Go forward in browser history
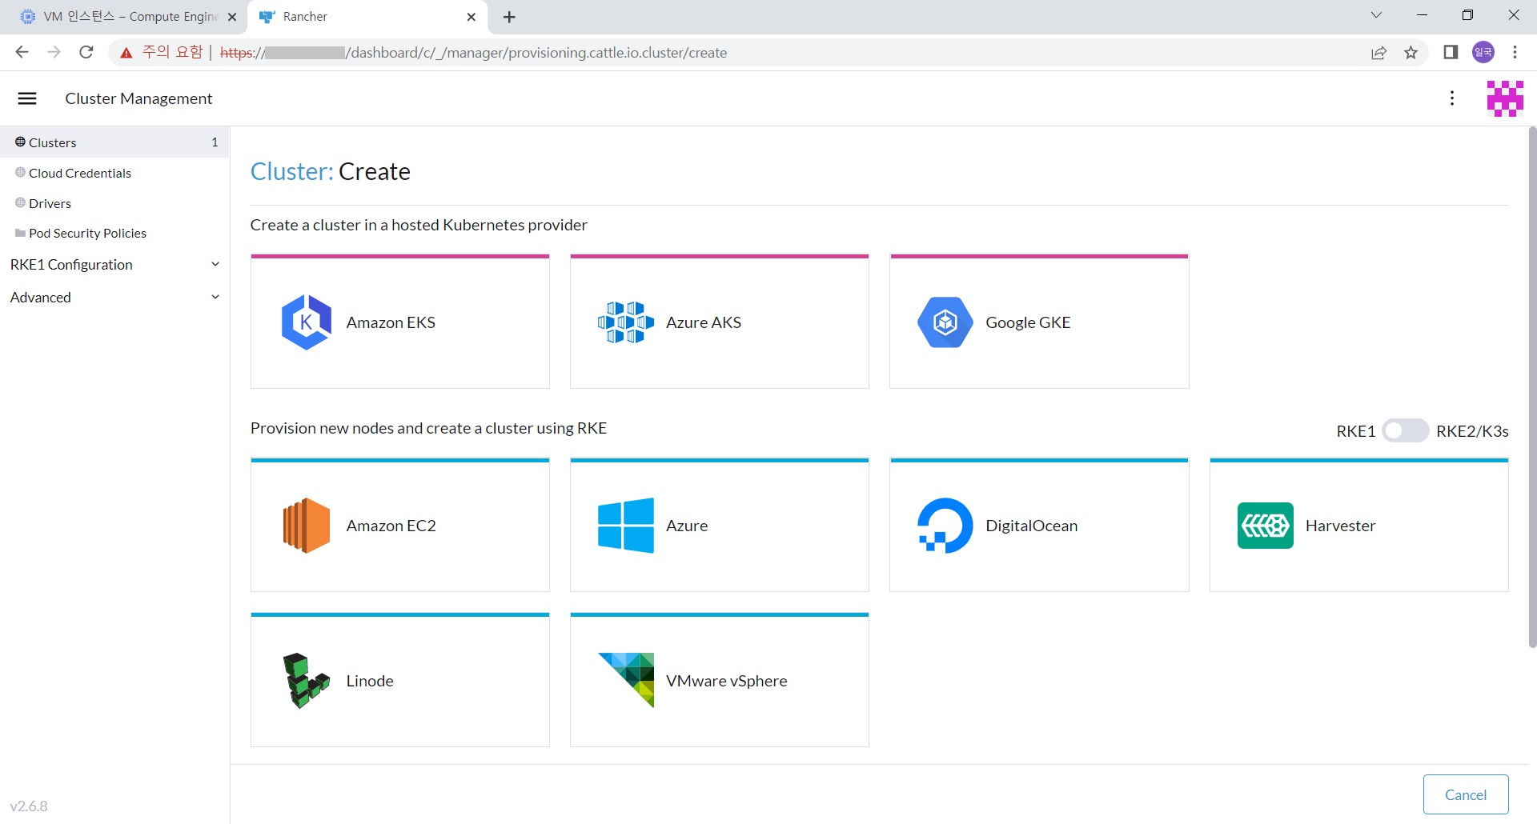 (54, 53)
